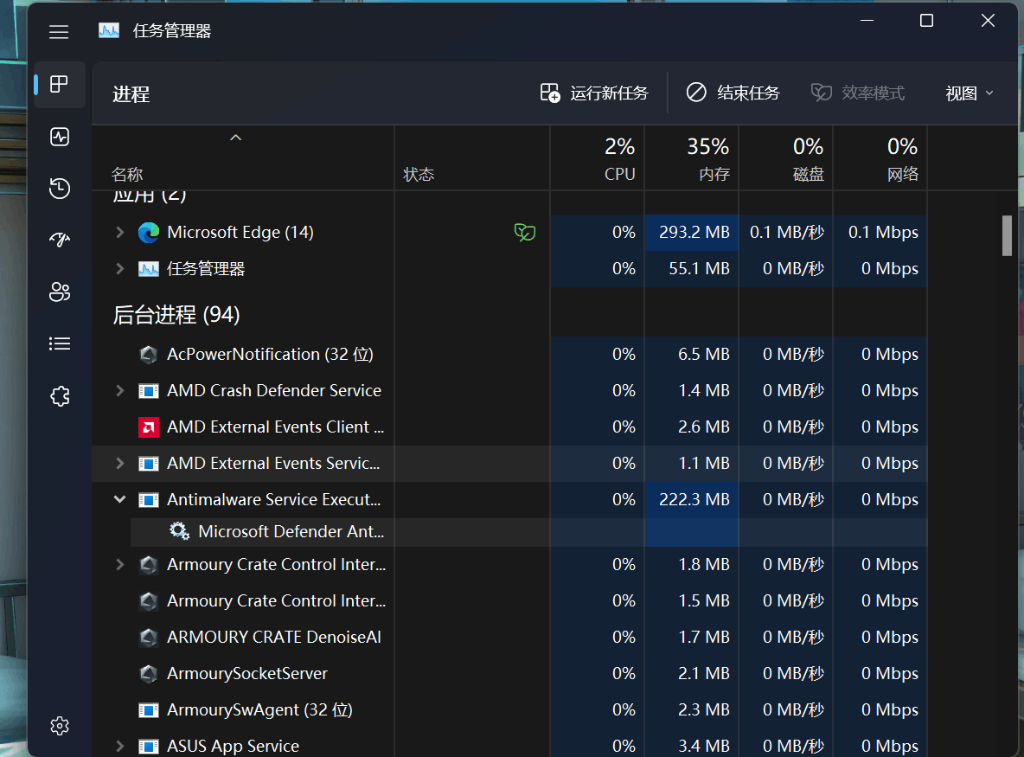Maximize the Task Manager window
This screenshot has height=757, width=1024.
[x=926, y=21]
